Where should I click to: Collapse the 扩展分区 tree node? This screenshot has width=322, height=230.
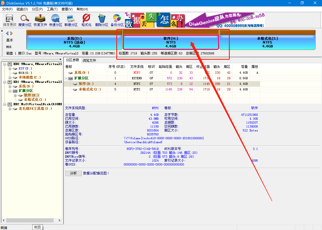(10, 91)
